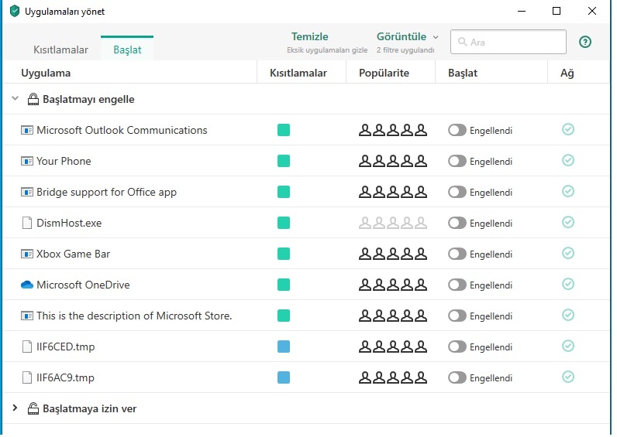
Task: Sort by the Popülarite column header
Action: 384,73
